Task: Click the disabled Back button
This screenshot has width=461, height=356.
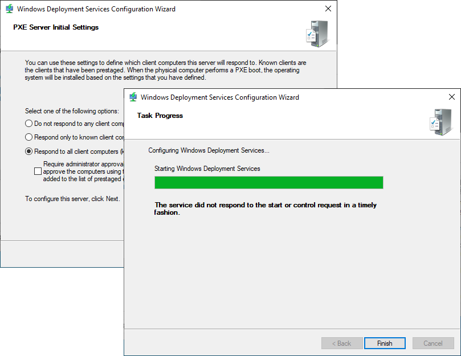Action: [x=342, y=343]
